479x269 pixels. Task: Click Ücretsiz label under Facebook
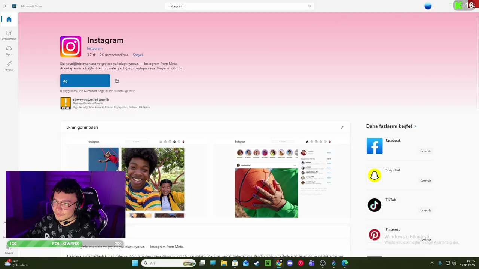[425, 151]
